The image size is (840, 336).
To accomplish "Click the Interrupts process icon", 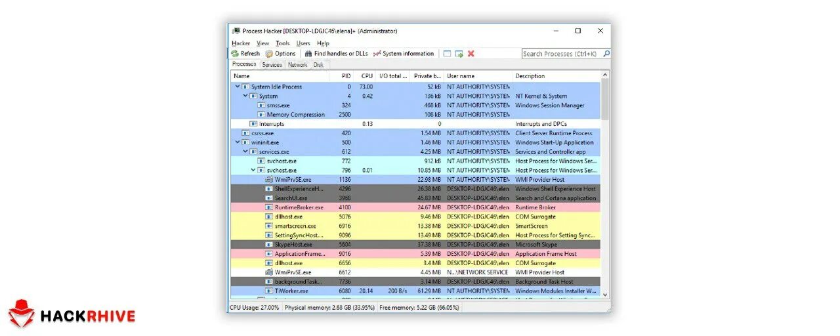I will pos(253,123).
